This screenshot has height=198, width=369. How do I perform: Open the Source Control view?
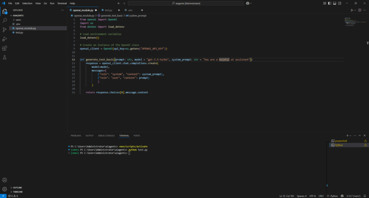5,29
